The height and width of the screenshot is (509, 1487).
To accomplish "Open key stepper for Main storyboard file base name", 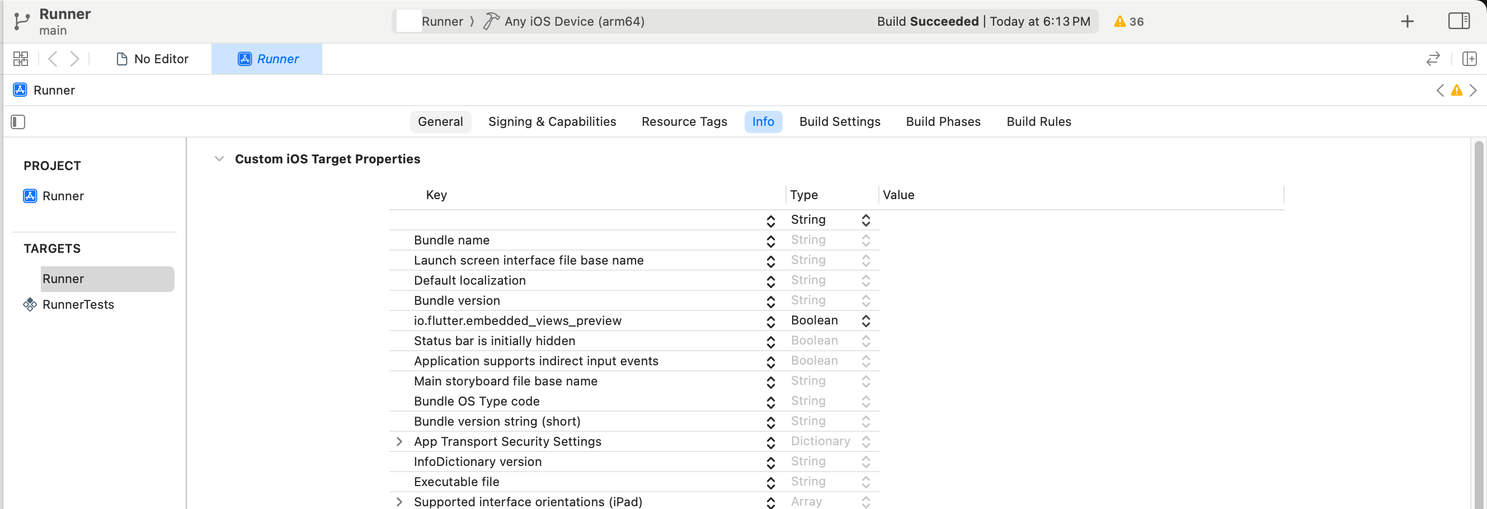I will tap(770, 381).
